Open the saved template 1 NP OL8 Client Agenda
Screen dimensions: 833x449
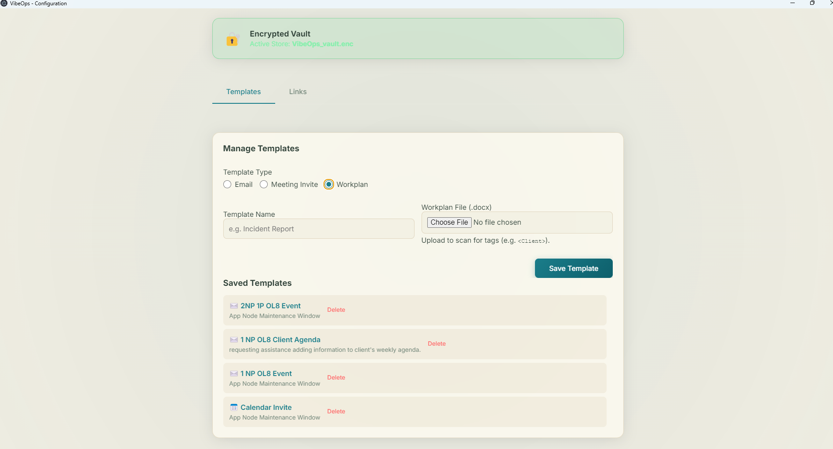point(280,339)
